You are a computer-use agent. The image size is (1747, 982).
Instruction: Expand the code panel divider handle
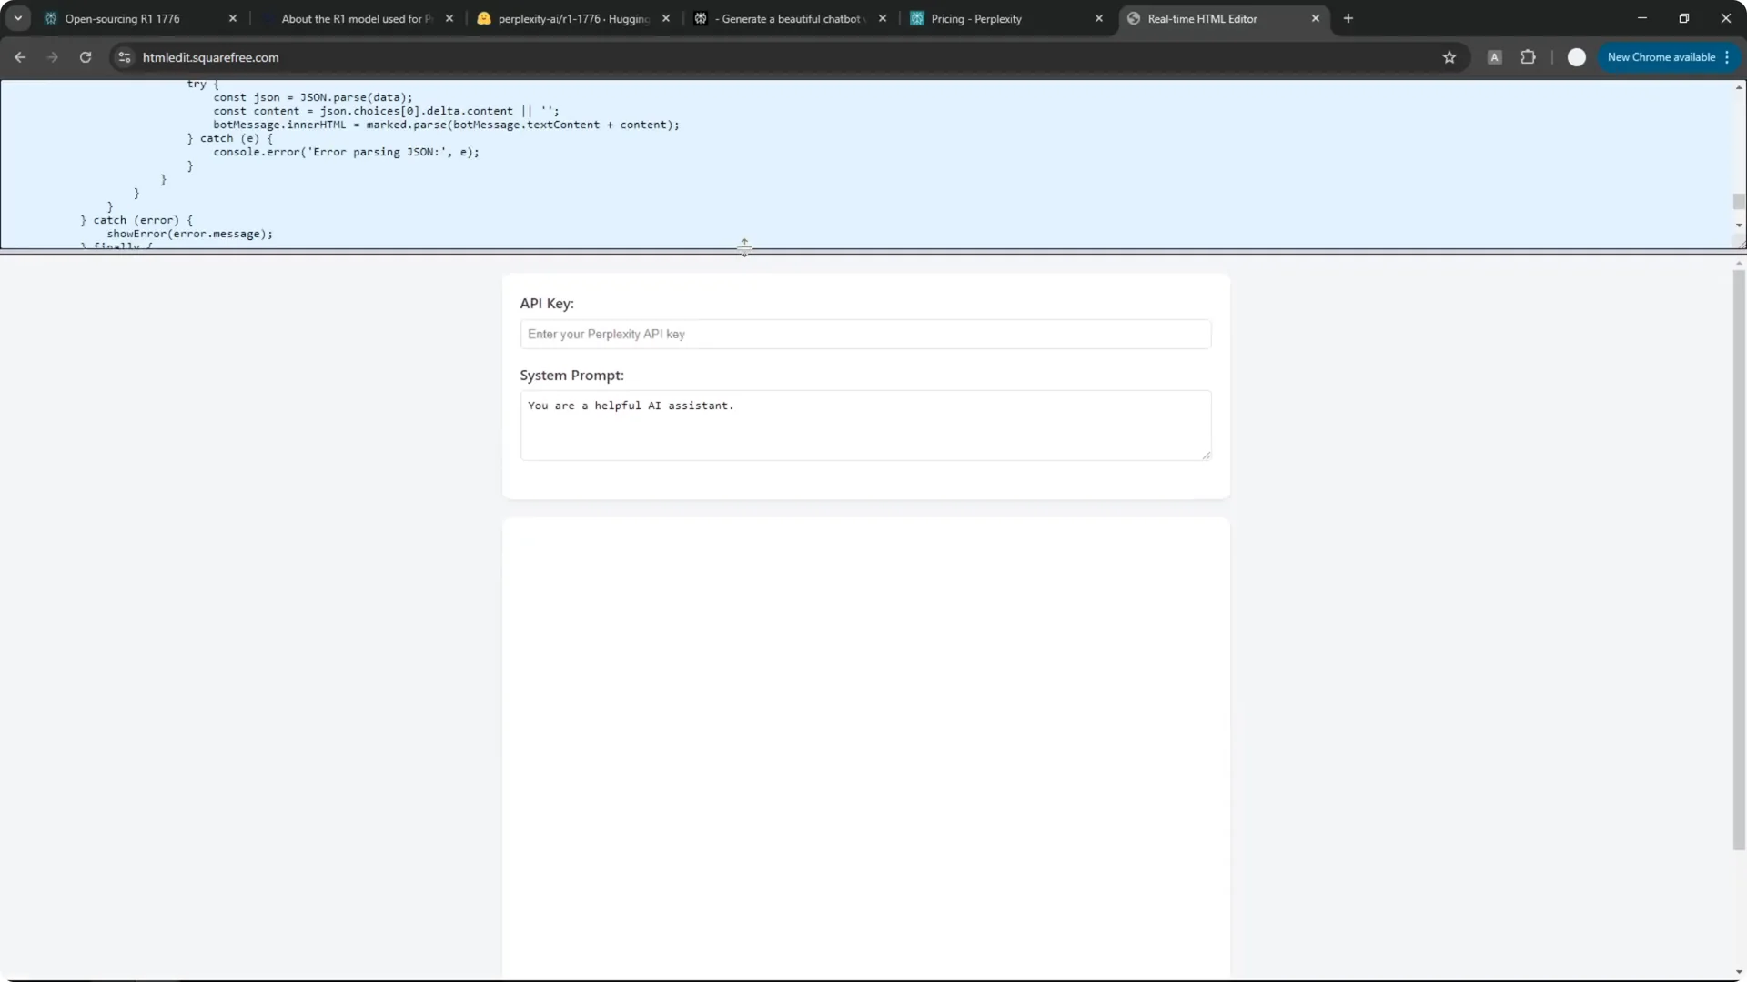click(x=744, y=246)
